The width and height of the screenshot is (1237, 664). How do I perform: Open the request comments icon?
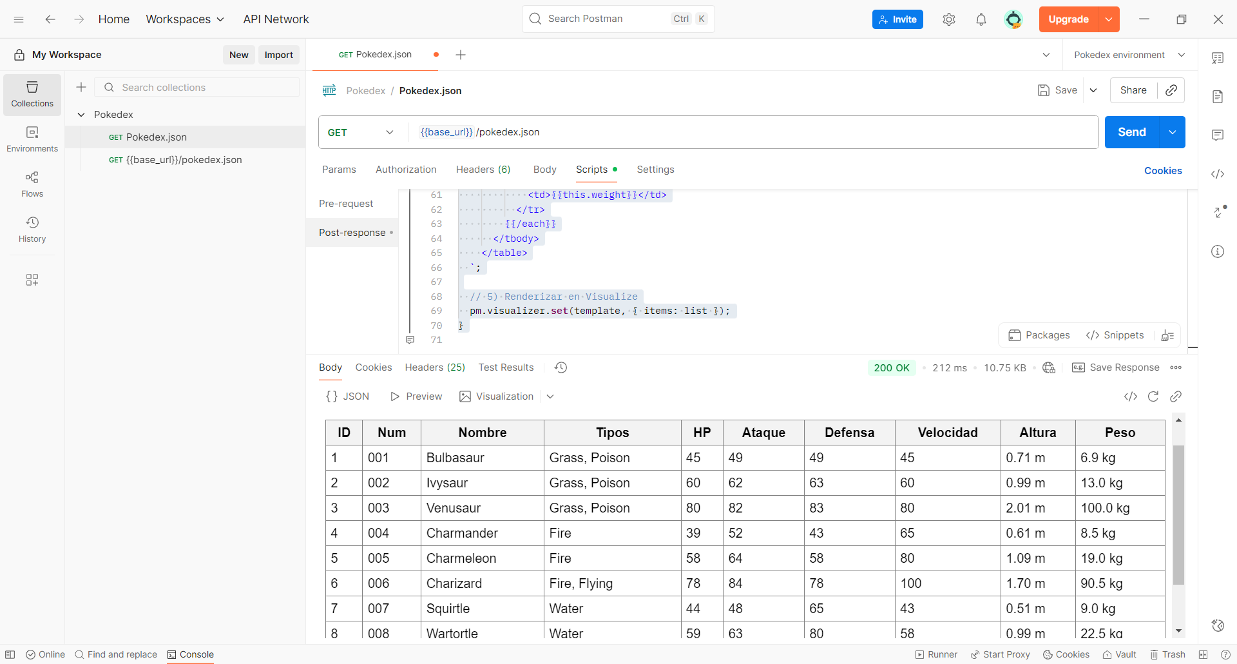(1217, 135)
